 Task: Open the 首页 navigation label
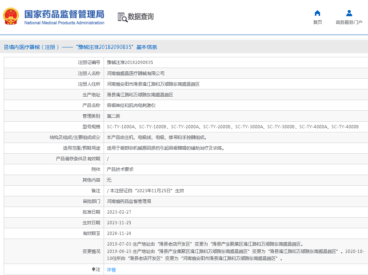click(317, 22)
